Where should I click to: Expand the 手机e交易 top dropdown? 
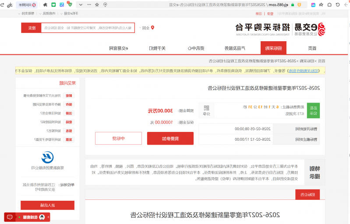69,14
